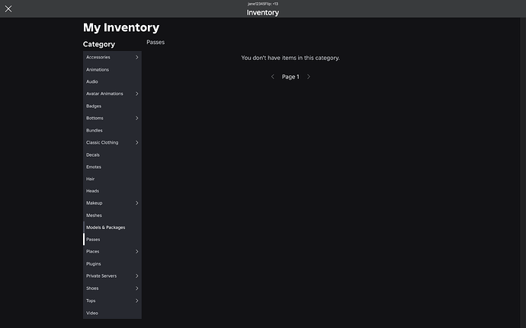
Task: Close the Inventory window with the X
Action: [8, 8]
